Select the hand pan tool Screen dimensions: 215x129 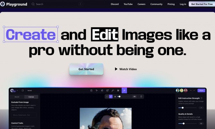(102, 90)
